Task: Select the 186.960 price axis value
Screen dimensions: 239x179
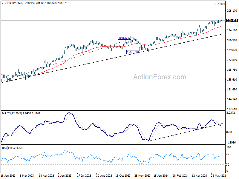Action: [x=232, y=40]
